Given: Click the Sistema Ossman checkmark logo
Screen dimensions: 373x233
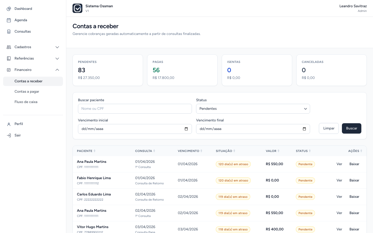Looking at the screenshot, I should [x=77, y=8].
